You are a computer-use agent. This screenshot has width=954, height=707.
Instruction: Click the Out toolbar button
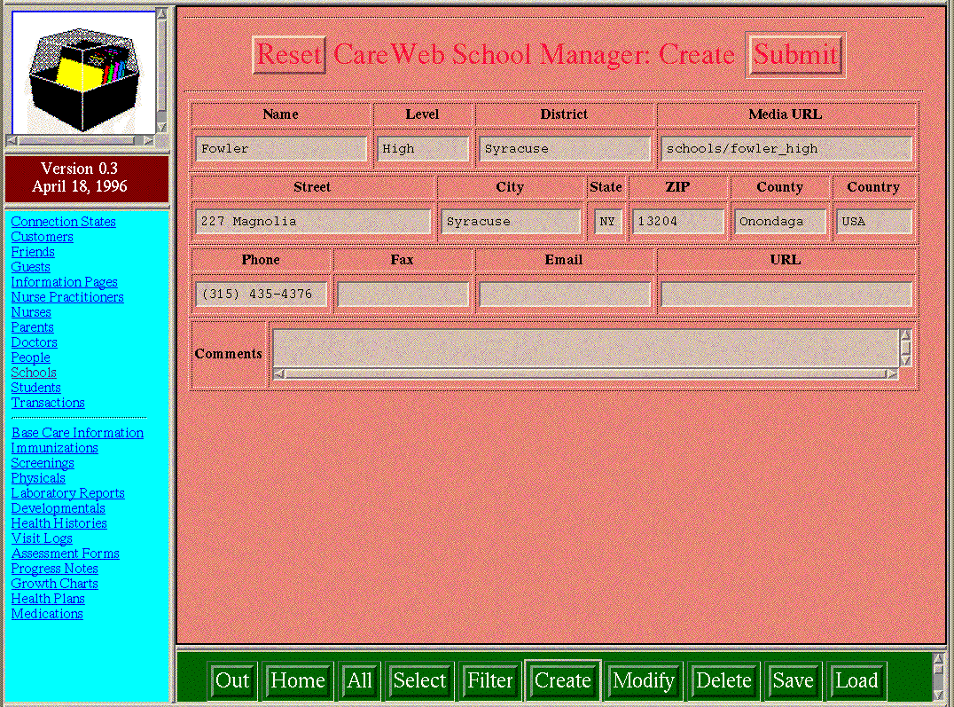pyautogui.click(x=232, y=680)
